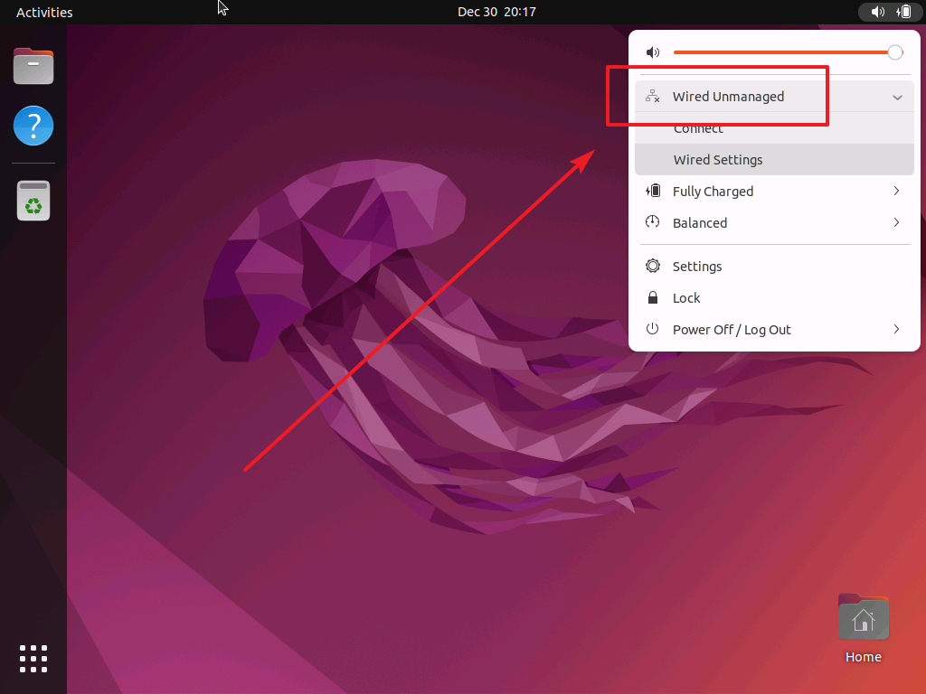Open the Files app in the dock

33,66
